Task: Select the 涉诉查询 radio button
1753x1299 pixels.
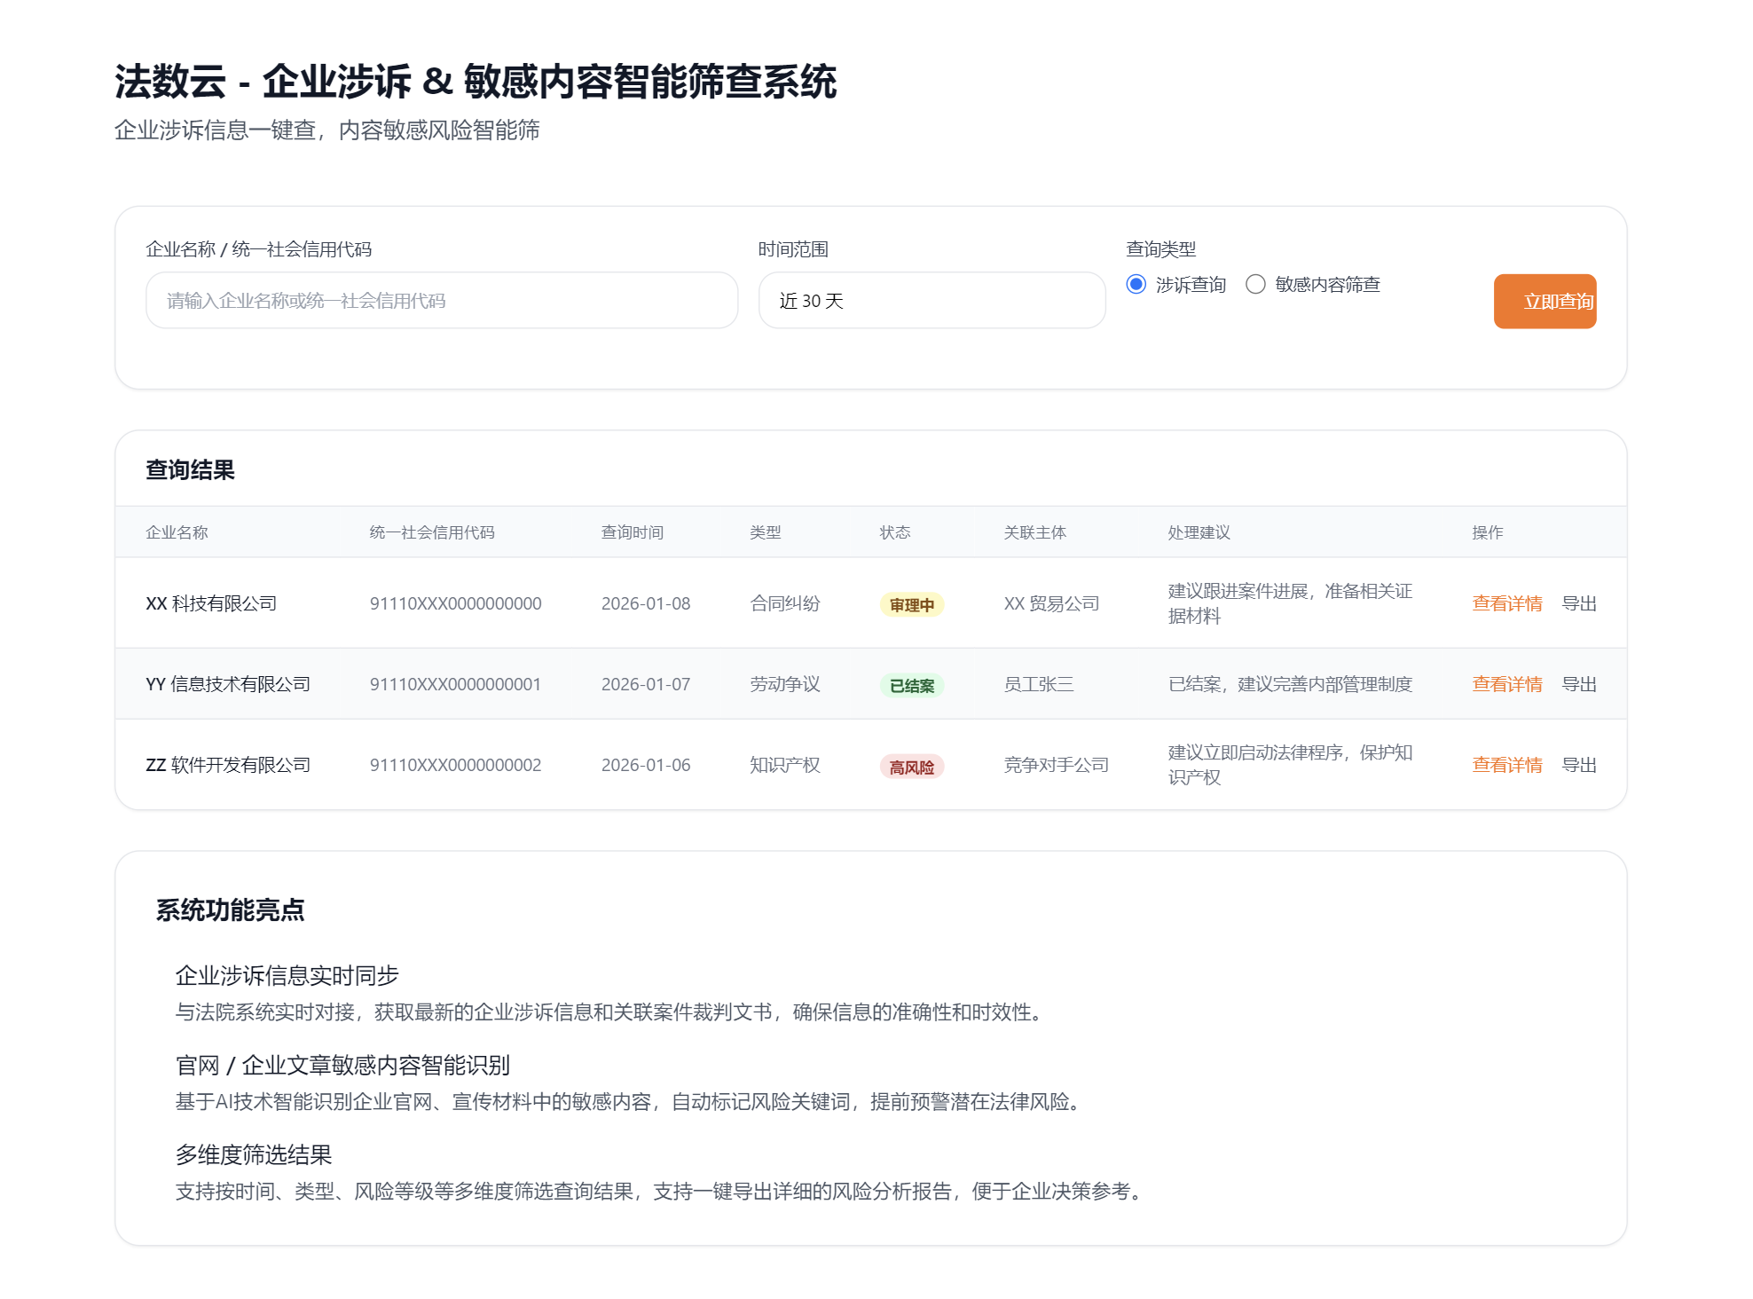Action: (1136, 284)
